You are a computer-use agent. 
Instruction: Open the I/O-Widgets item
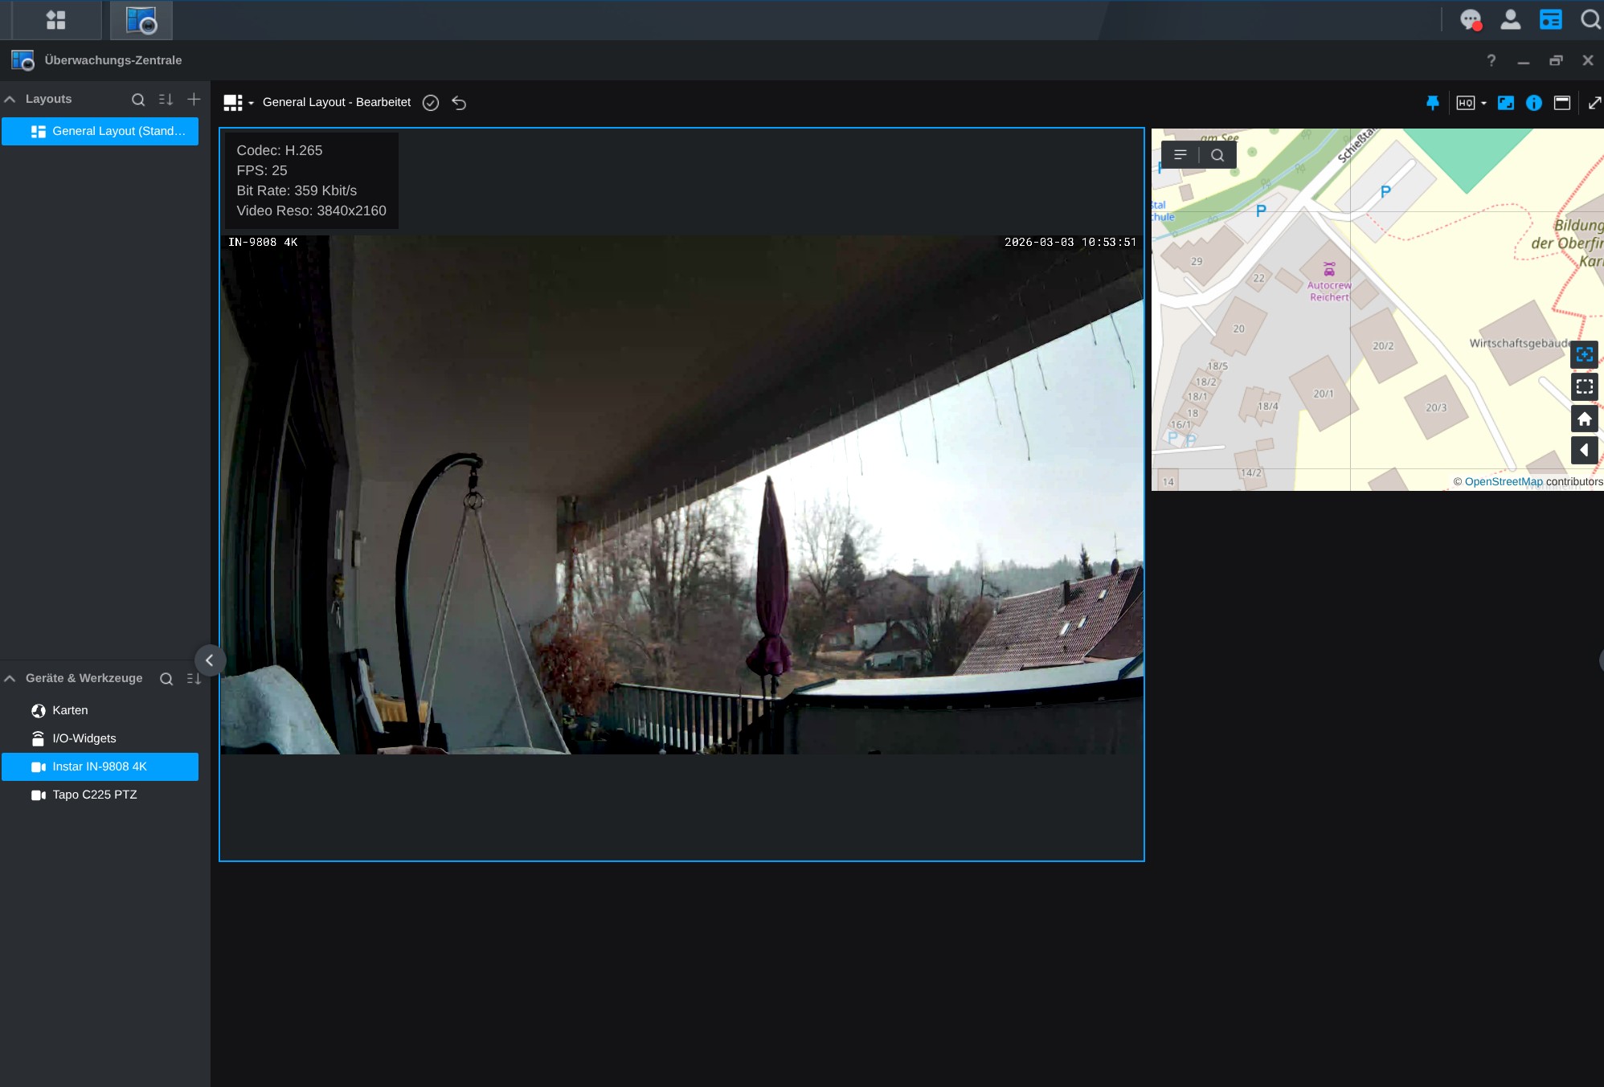[x=84, y=738]
